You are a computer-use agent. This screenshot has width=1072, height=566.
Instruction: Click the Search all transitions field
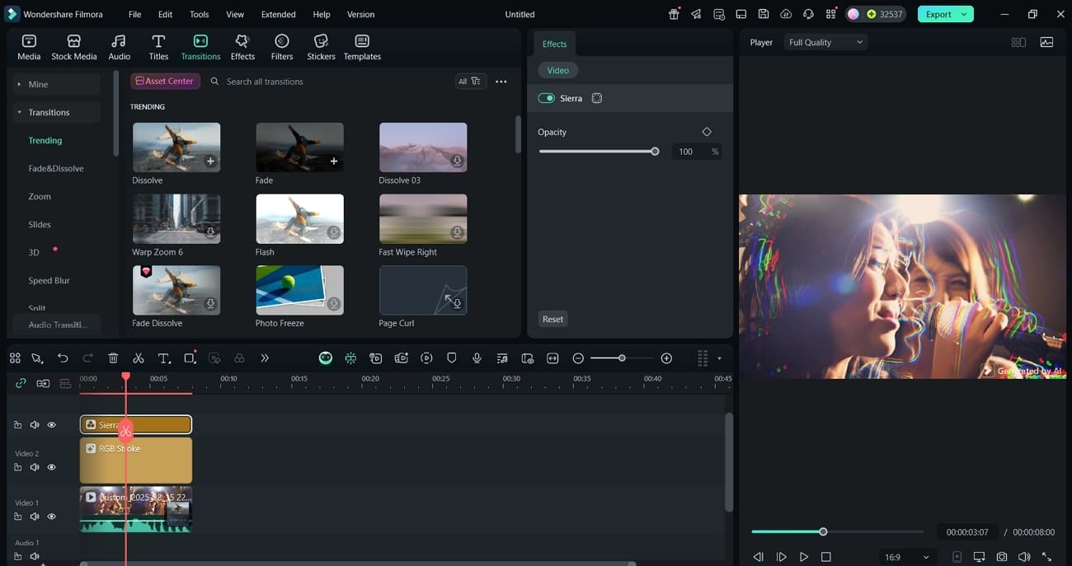330,82
